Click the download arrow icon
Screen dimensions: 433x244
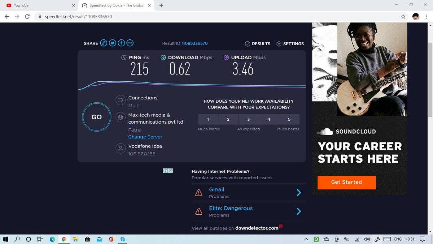click(163, 57)
